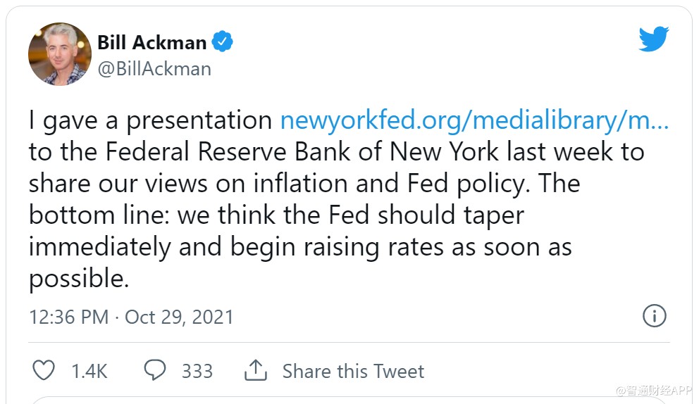Click the reply speech bubble icon
699x404 pixels.
155,370
